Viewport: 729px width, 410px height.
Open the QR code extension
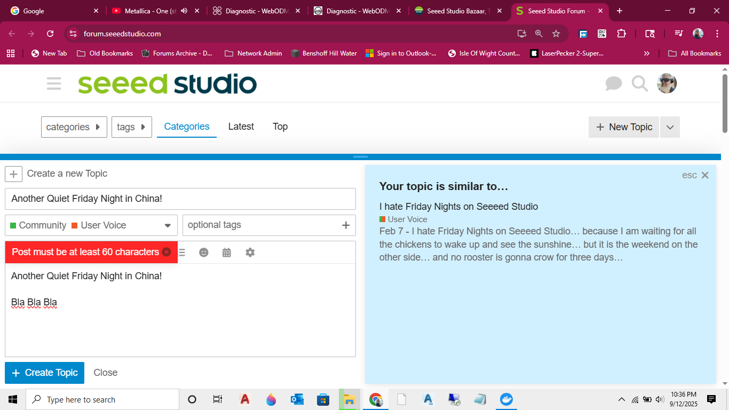tap(602, 34)
